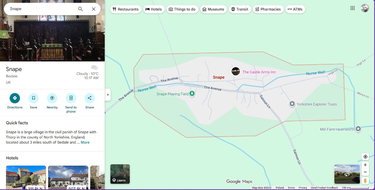This screenshot has width=375, height=190.
Task: Share the Snape location
Action: tap(90, 98)
